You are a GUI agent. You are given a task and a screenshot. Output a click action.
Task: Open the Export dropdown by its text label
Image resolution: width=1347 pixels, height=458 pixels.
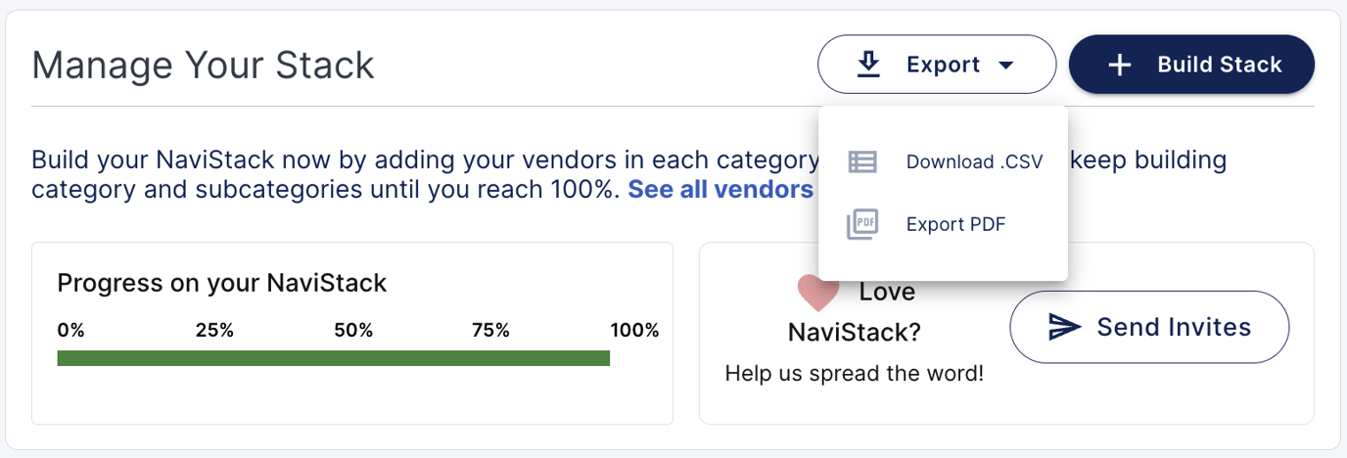point(943,65)
